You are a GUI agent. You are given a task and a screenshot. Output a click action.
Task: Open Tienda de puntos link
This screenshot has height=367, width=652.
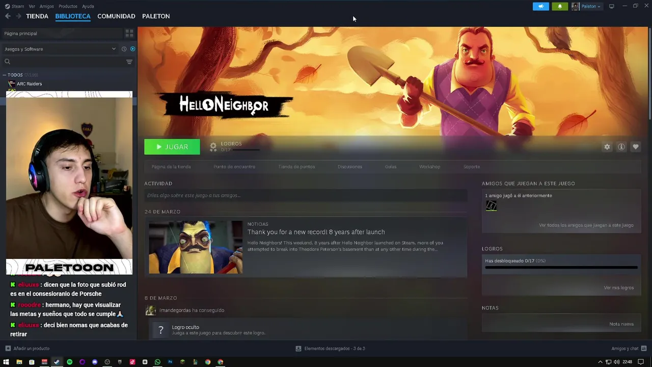[x=296, y=167]
